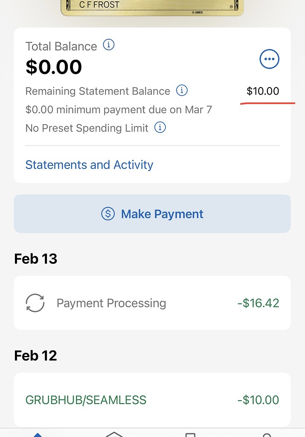Screen dimensions: 305x437
Task: Tap the dollar-sign icon inside Make Payment
Action: pyautogui.click(x=109, y=214)
